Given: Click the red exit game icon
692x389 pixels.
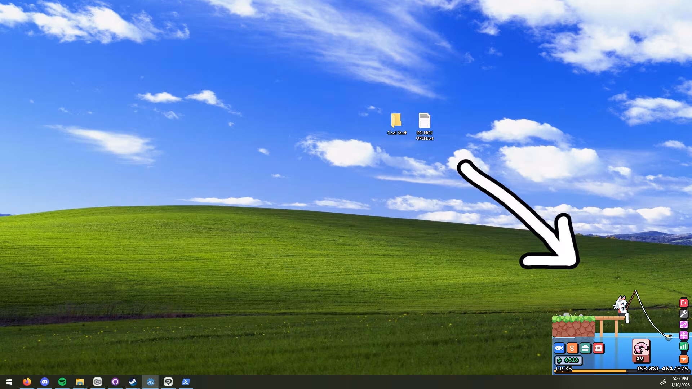Looking at the screenshot, I should (683, 303).
